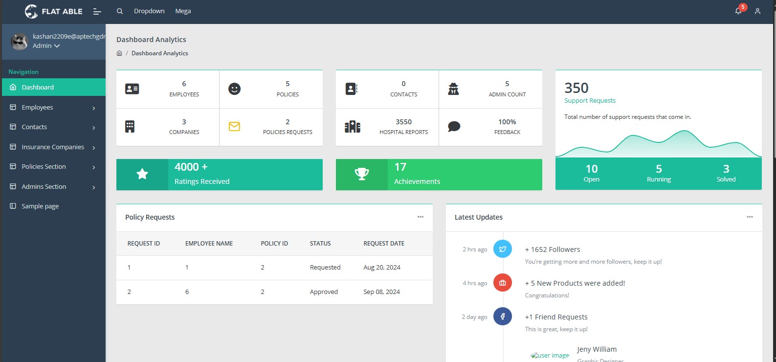776x362 pixels.
Task: Click the Policies Requests envelope icon
Action: (234, 127)
